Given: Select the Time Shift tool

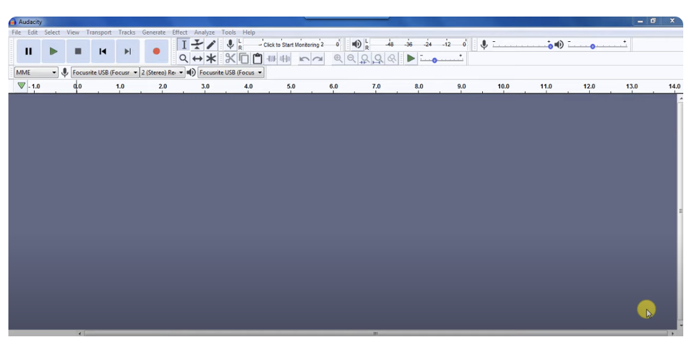Looking at the screenshot, I should (x=197, y=59).
